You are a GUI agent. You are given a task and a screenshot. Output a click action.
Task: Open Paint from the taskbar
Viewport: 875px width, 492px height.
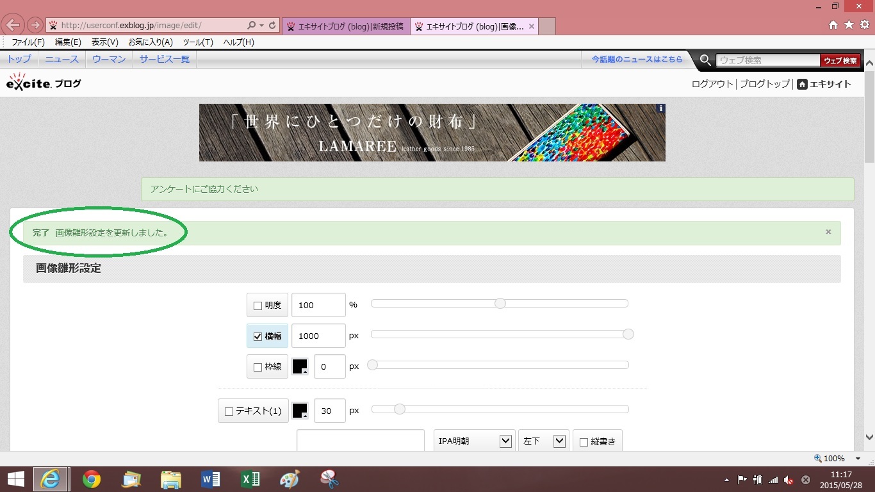[x=290, y=479]
